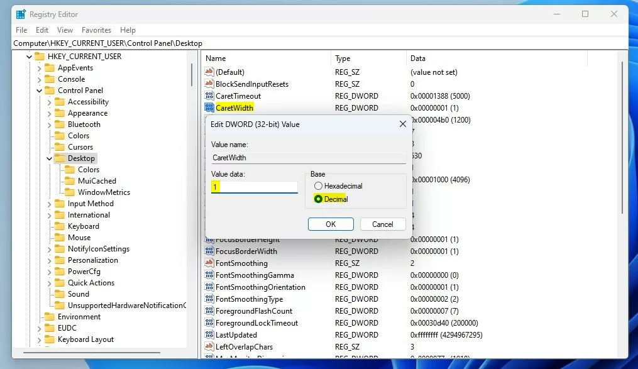
Task: Click the FontSmoothingType DWORD icon
Action: [x=209, y=299]
